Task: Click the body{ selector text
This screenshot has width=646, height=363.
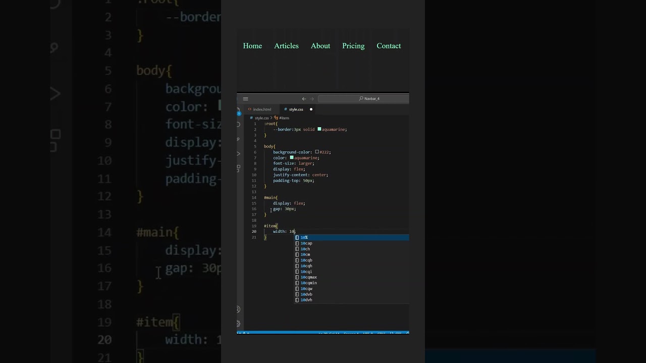Action: click(x=270, y=146)
